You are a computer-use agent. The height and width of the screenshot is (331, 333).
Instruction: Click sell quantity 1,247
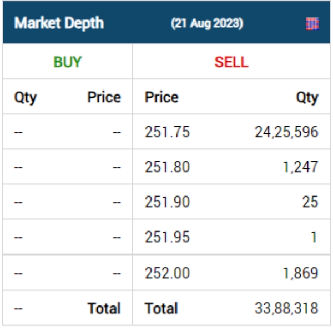pos(300,167)
